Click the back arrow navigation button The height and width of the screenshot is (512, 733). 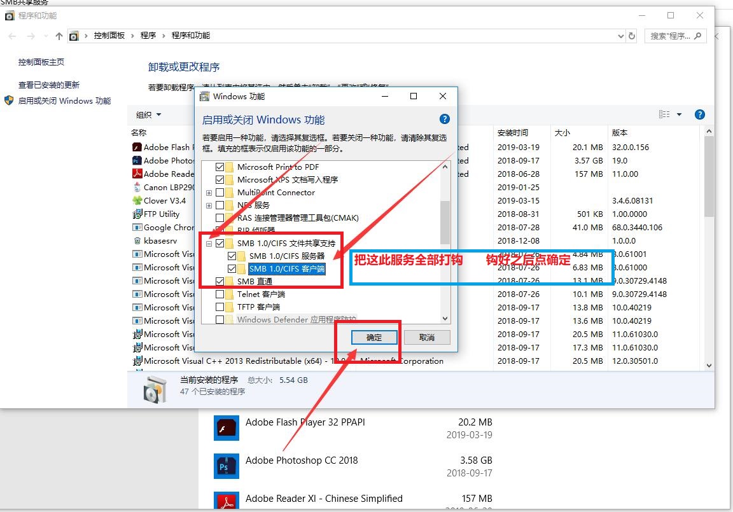pos(13,36)
